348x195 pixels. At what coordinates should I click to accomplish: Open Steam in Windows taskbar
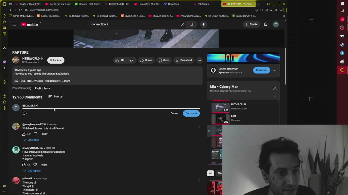coord(342,45)
